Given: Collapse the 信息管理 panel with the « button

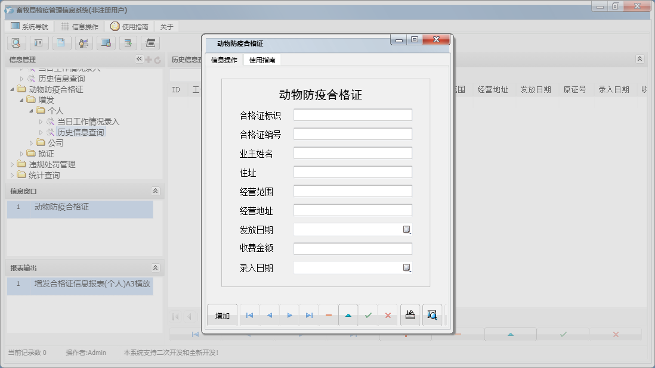Looking at the screenshot, I should pyautogui.click(x=138, y=59).
